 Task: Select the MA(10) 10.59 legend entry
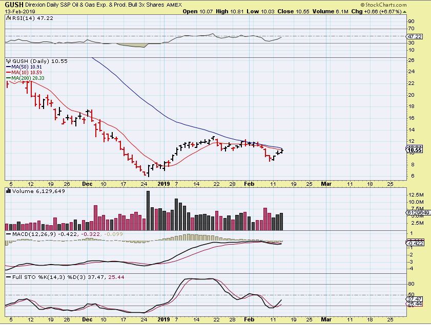coord(27,73)
